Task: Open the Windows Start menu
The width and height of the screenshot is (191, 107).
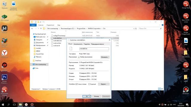Action: pos(3,105)
